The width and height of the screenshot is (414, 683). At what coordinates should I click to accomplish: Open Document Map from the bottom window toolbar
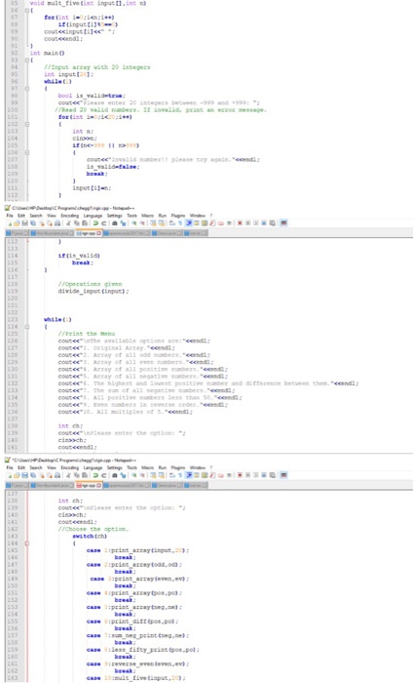[205, 475]
